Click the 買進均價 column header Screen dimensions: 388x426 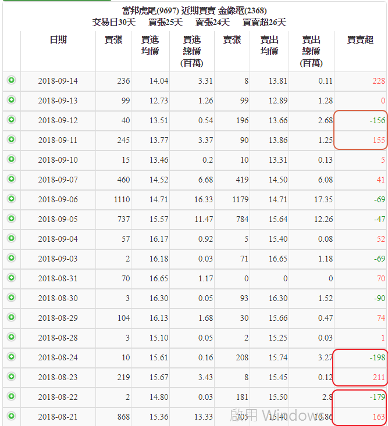click(150, 45)
